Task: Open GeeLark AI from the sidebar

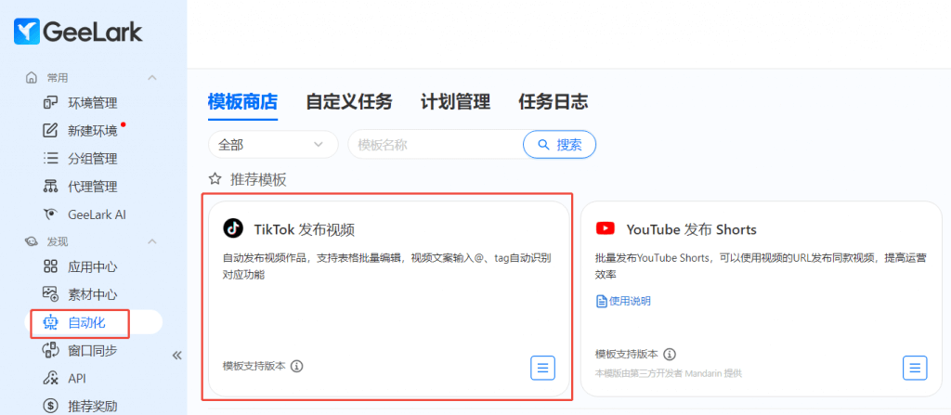Action: (x=96, y=214)
